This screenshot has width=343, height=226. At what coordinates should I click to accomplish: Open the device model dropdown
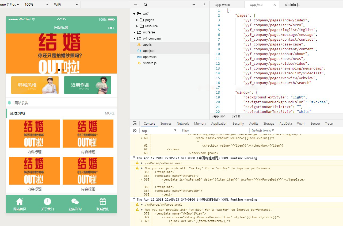click(10, 5)
